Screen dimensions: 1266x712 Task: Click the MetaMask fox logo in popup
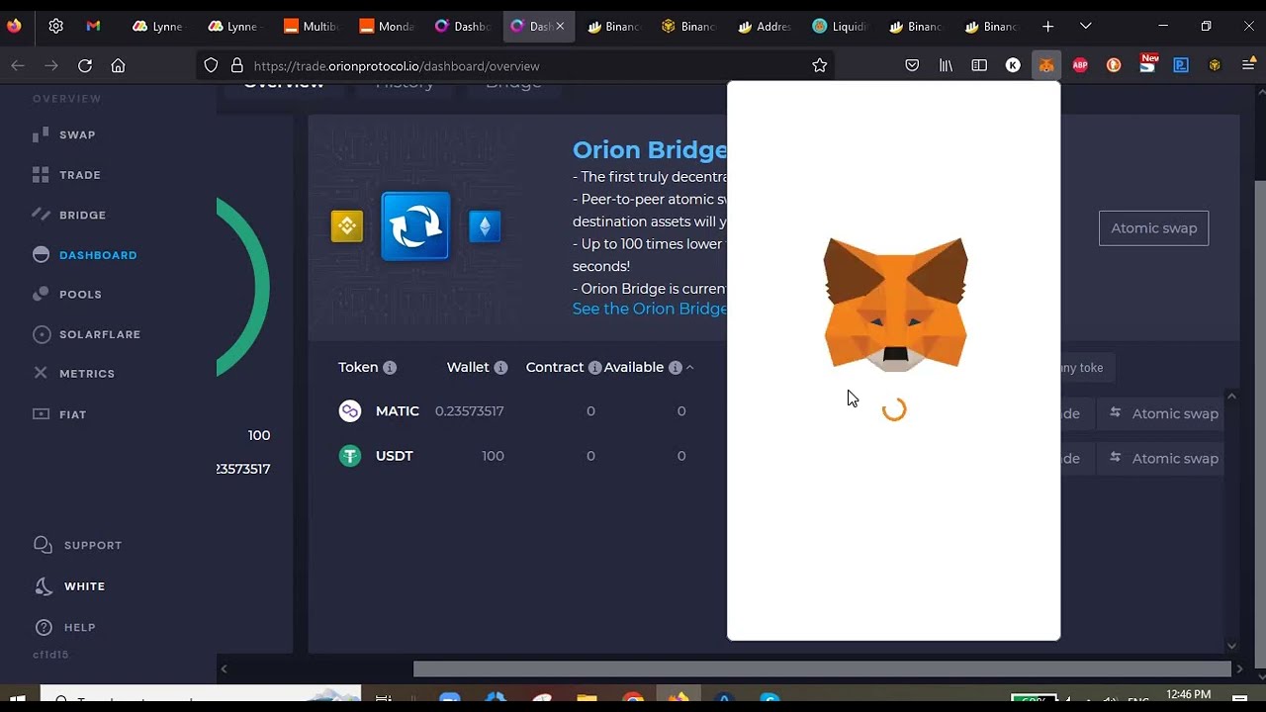pos(895,305)
